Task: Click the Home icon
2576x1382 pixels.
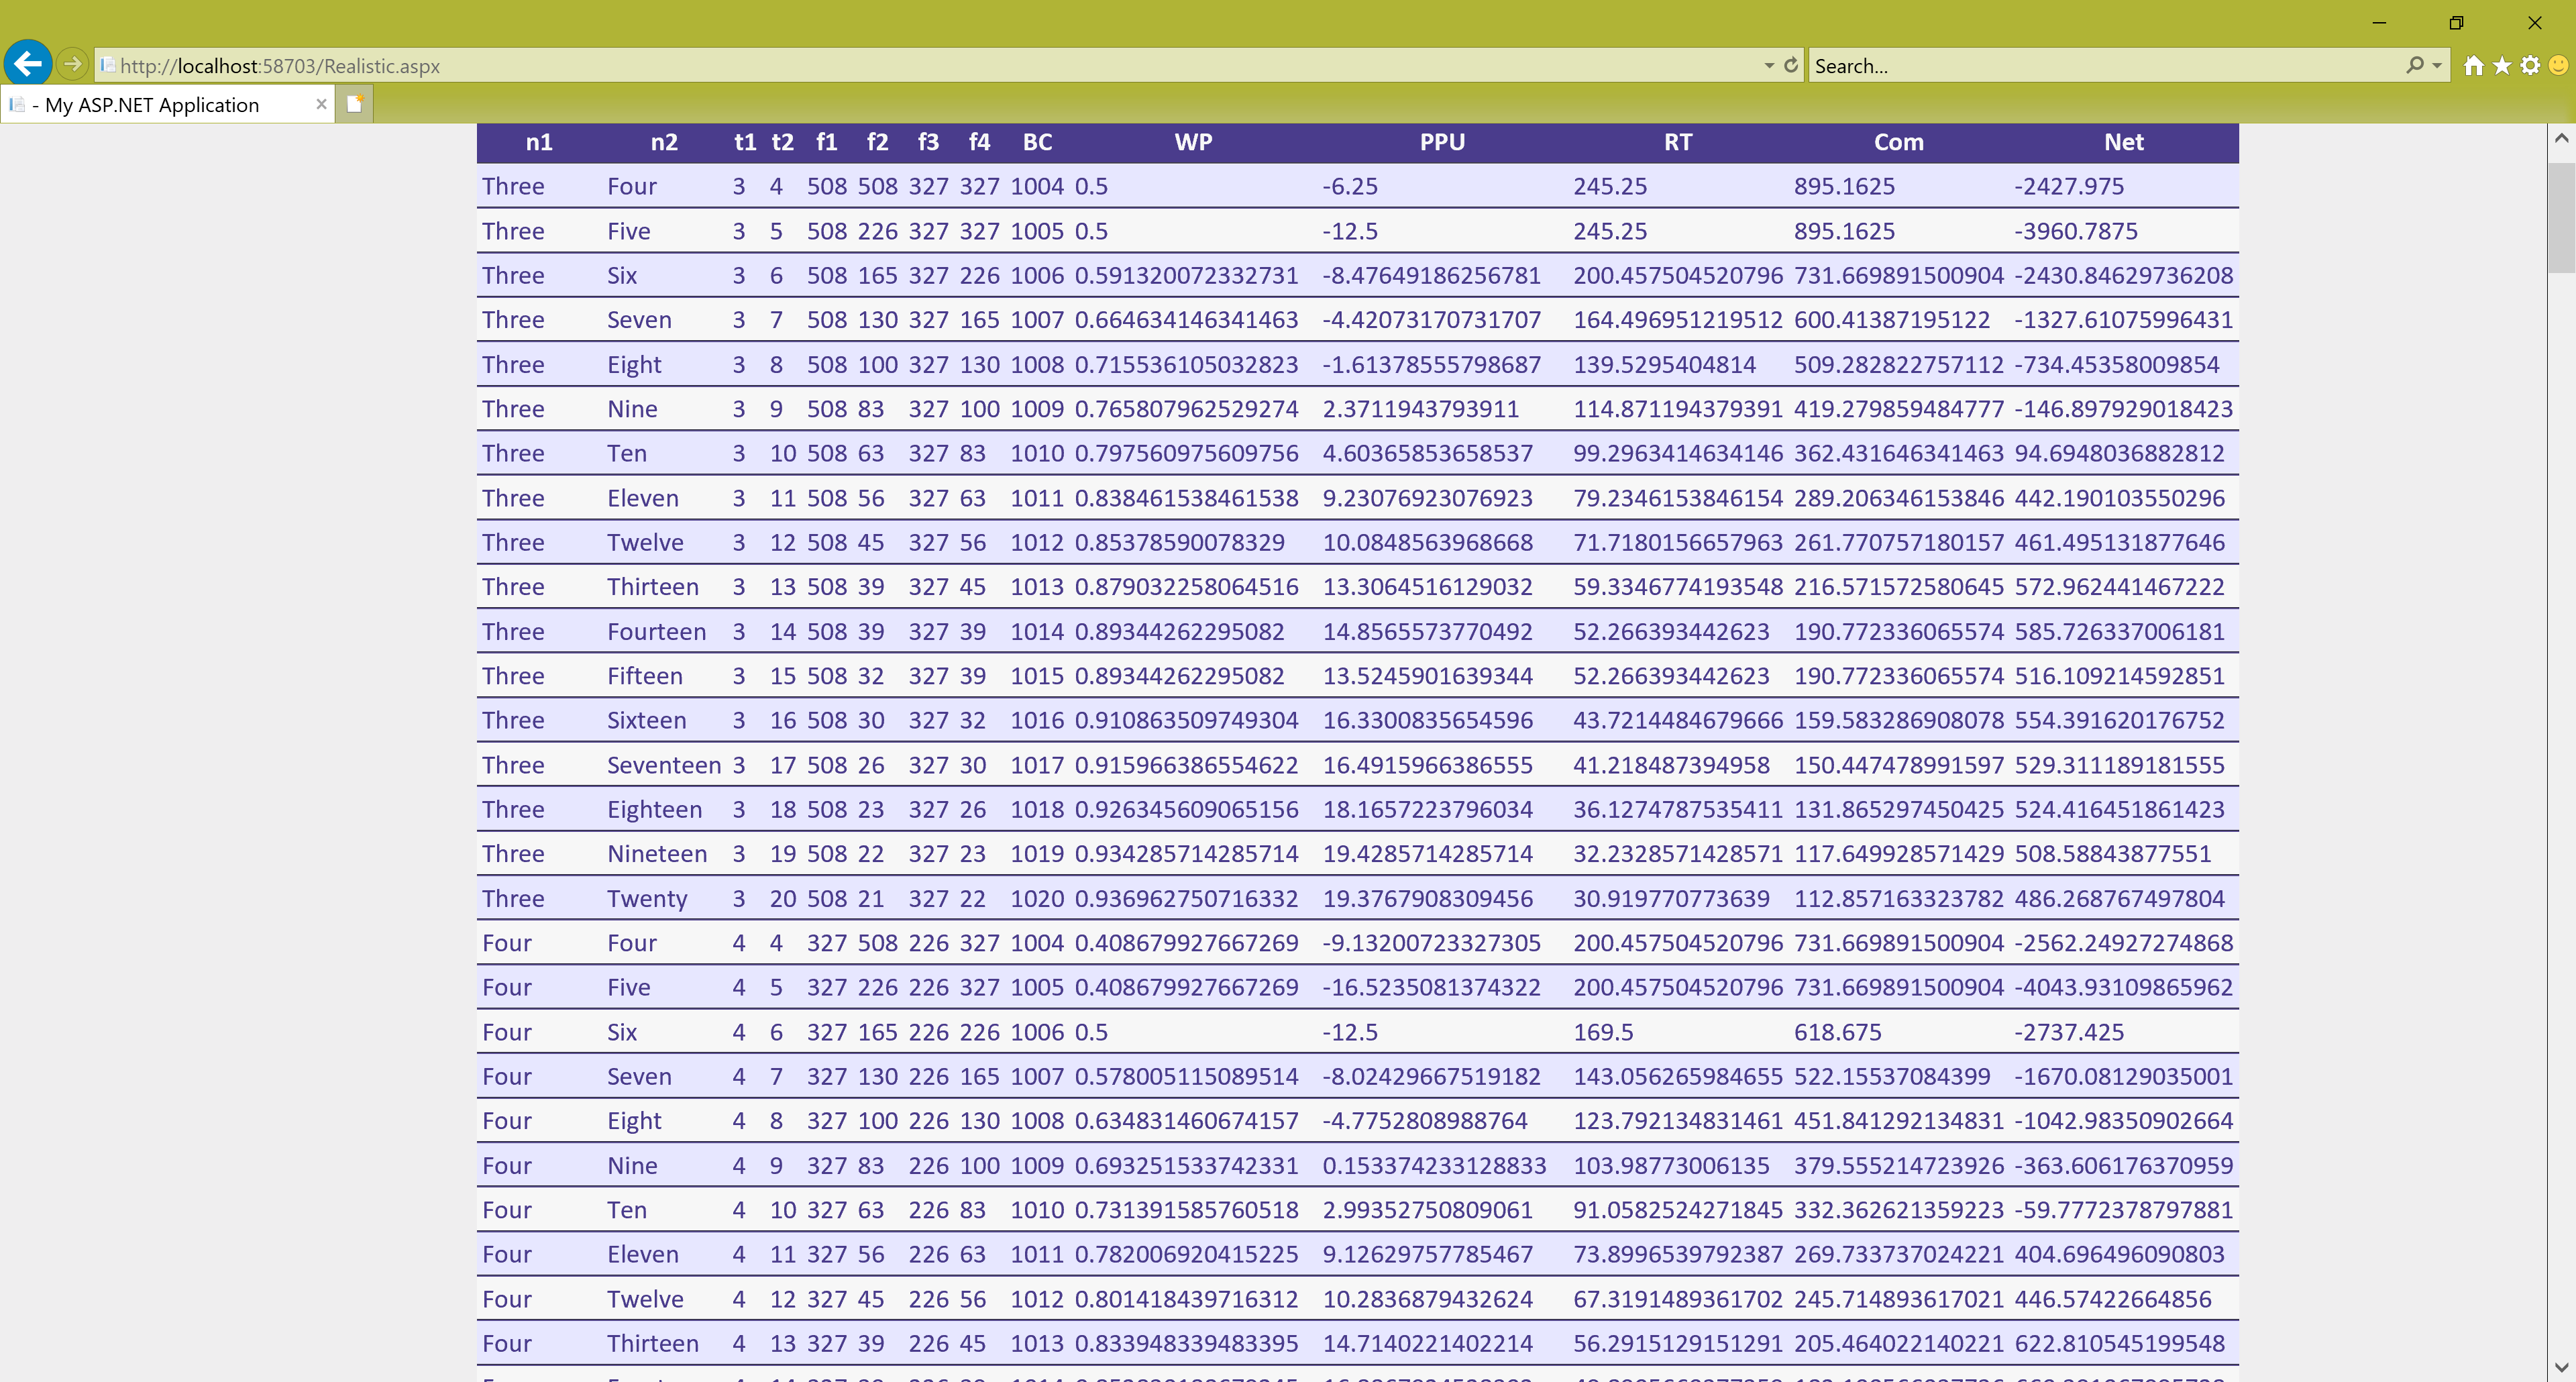Action: tap(2474, 65)
